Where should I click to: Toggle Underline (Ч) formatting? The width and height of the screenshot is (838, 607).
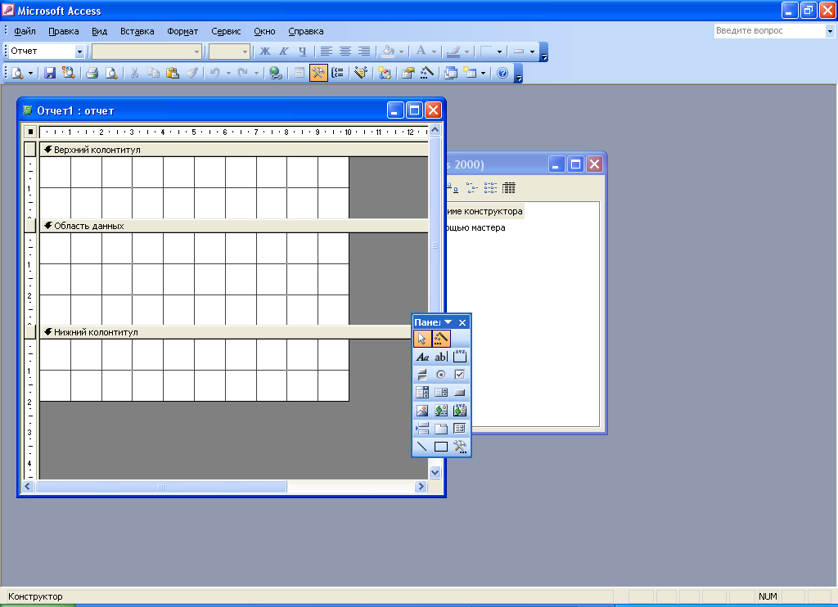[x=303, y=52]
